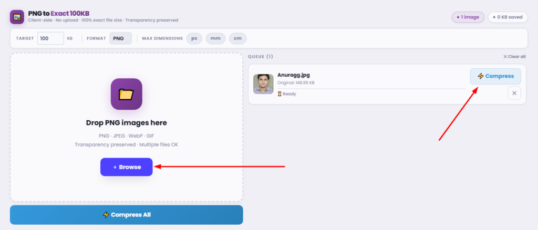Select mm dimension unit
Image resolution: width=538 pixels, height=230 pixels.
[x=215, y=38]
